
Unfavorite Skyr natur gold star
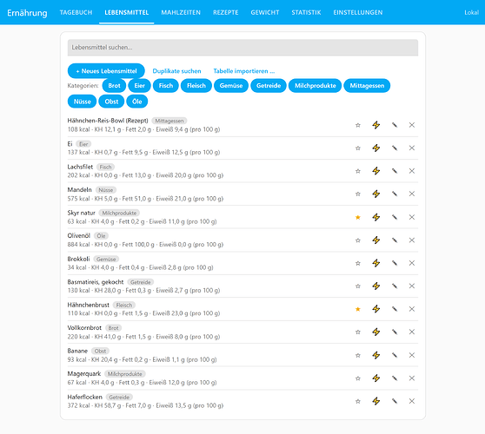(358, 217)
